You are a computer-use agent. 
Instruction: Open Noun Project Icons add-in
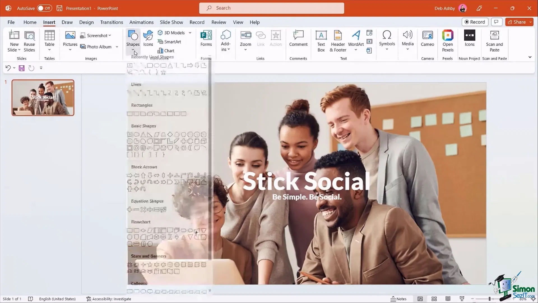[470, 38]
